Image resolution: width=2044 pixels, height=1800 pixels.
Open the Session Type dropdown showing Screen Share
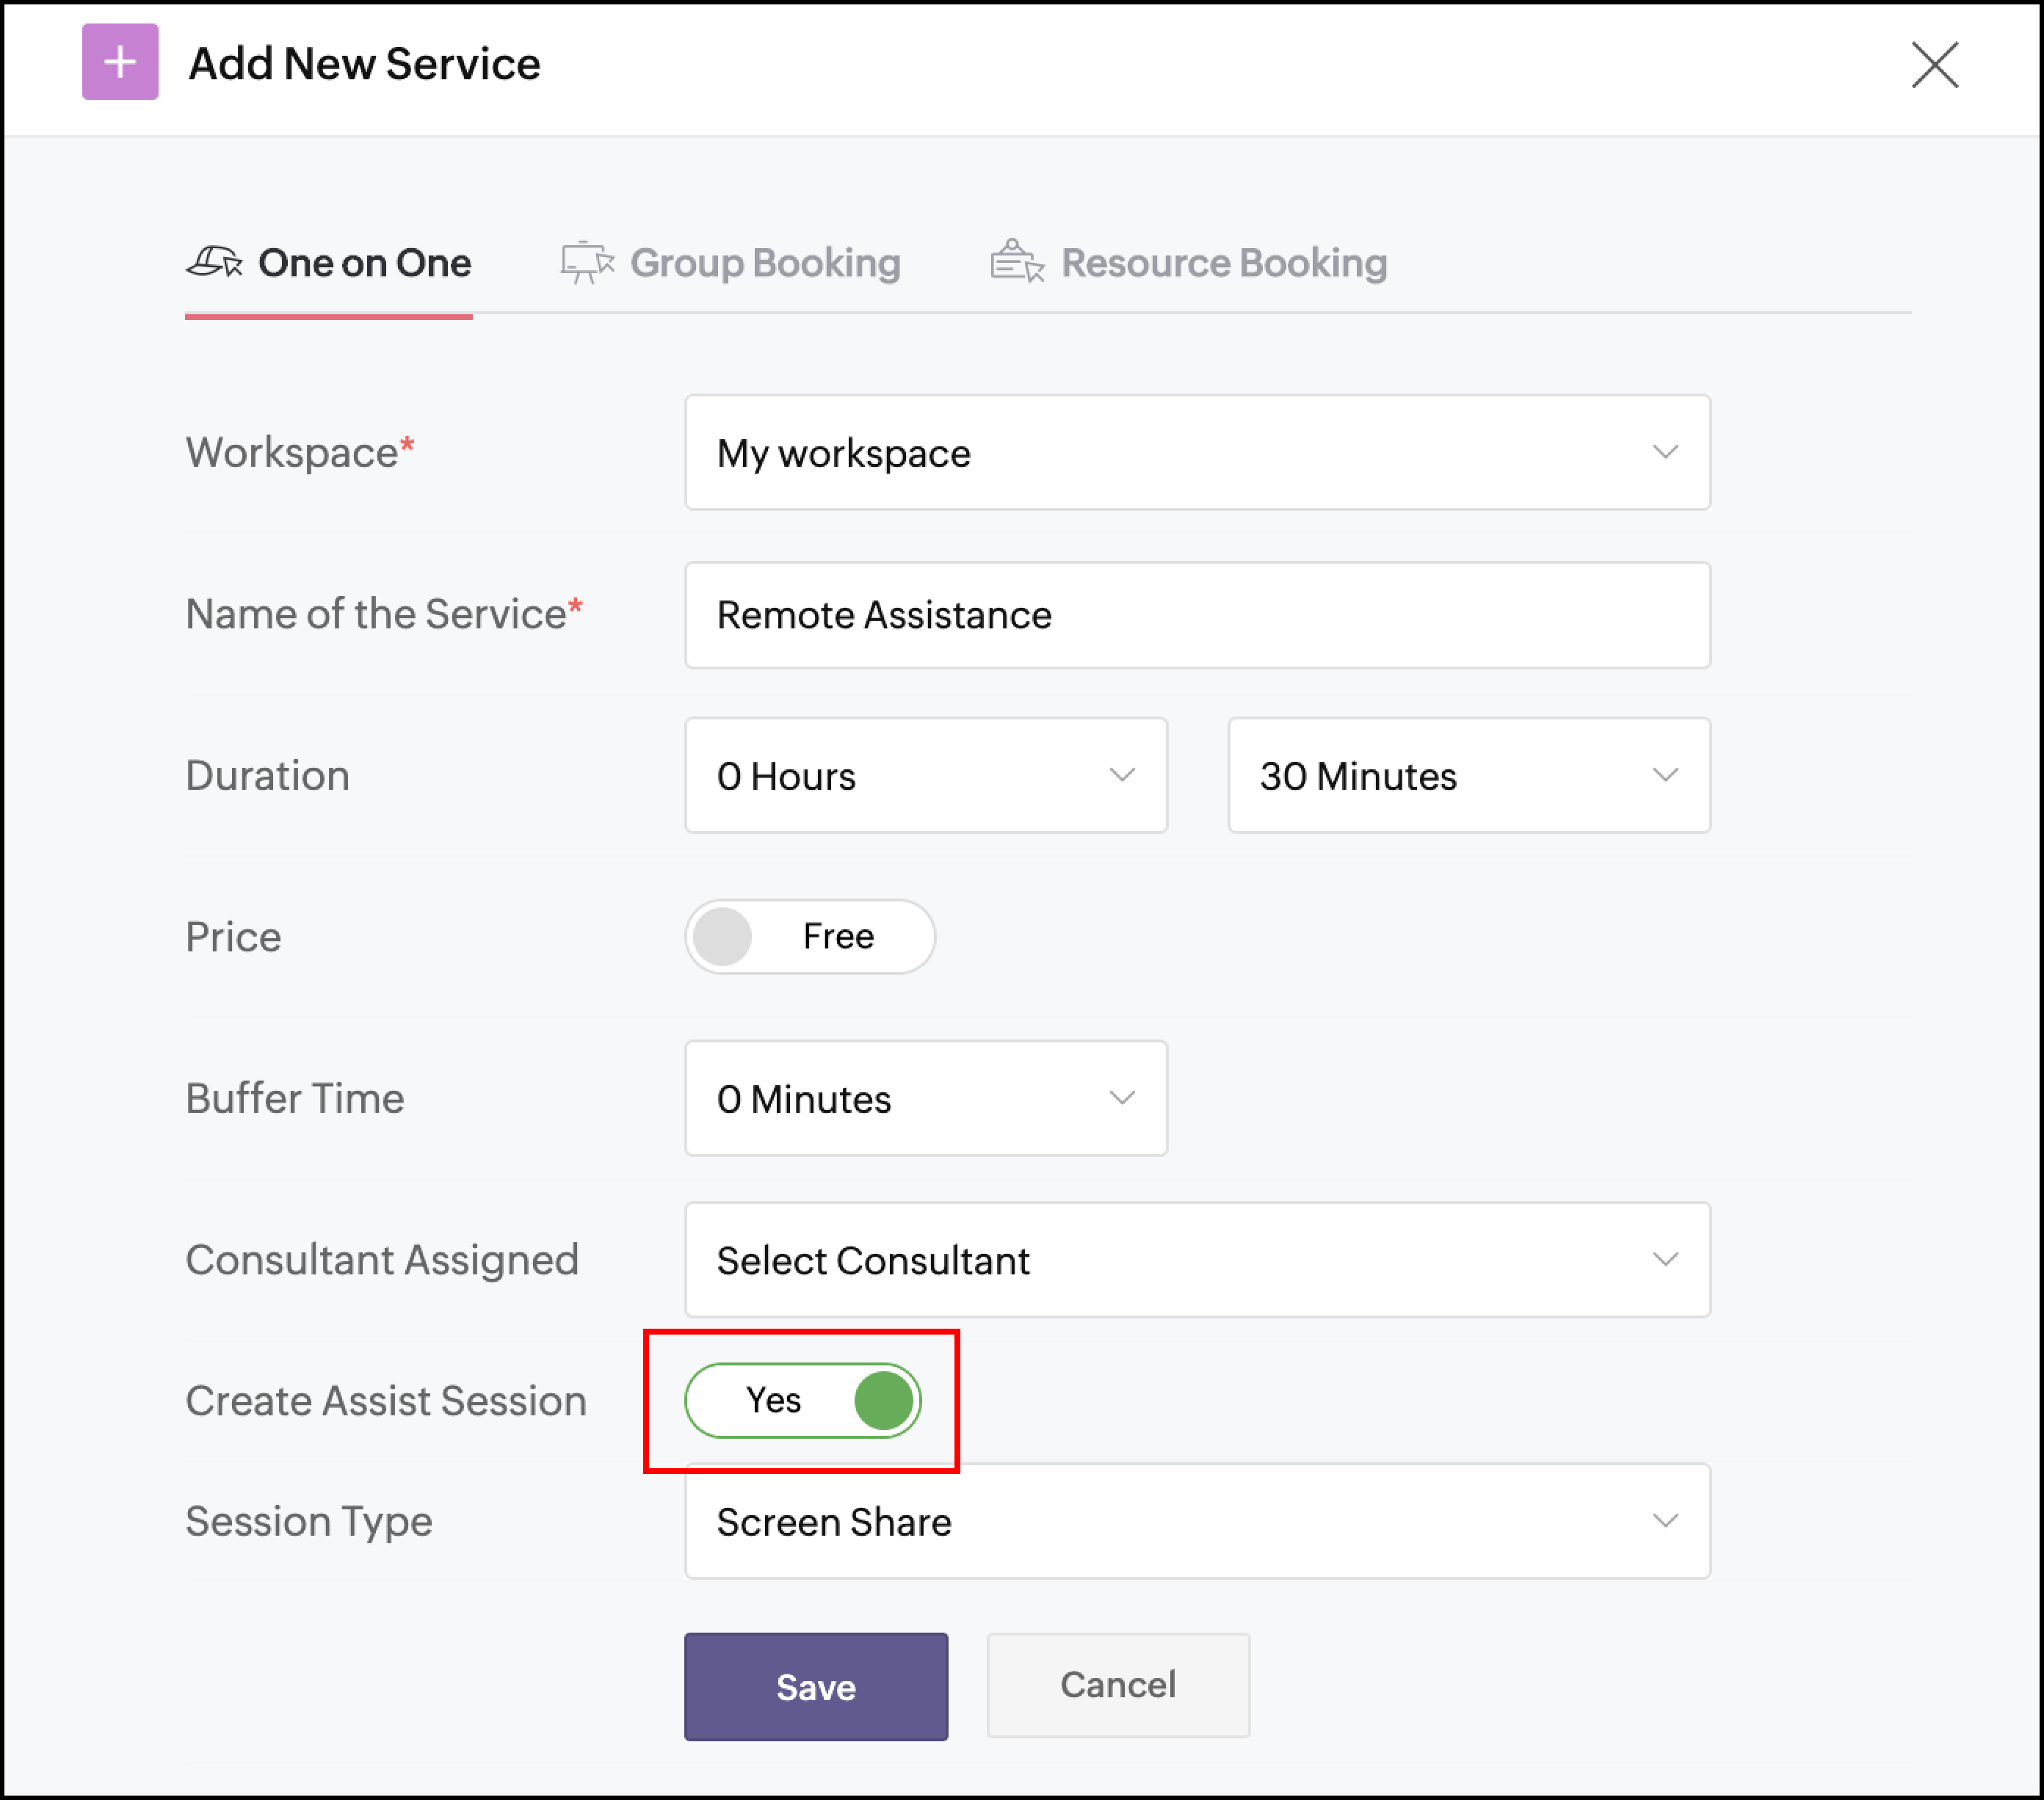(1197, 1522)
